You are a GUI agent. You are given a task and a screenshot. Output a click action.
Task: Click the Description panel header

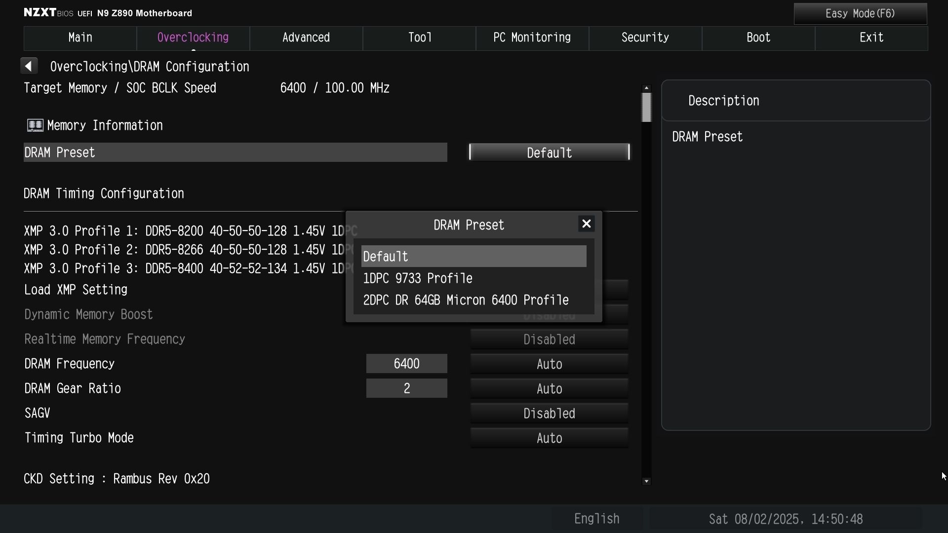pos(796,101)
